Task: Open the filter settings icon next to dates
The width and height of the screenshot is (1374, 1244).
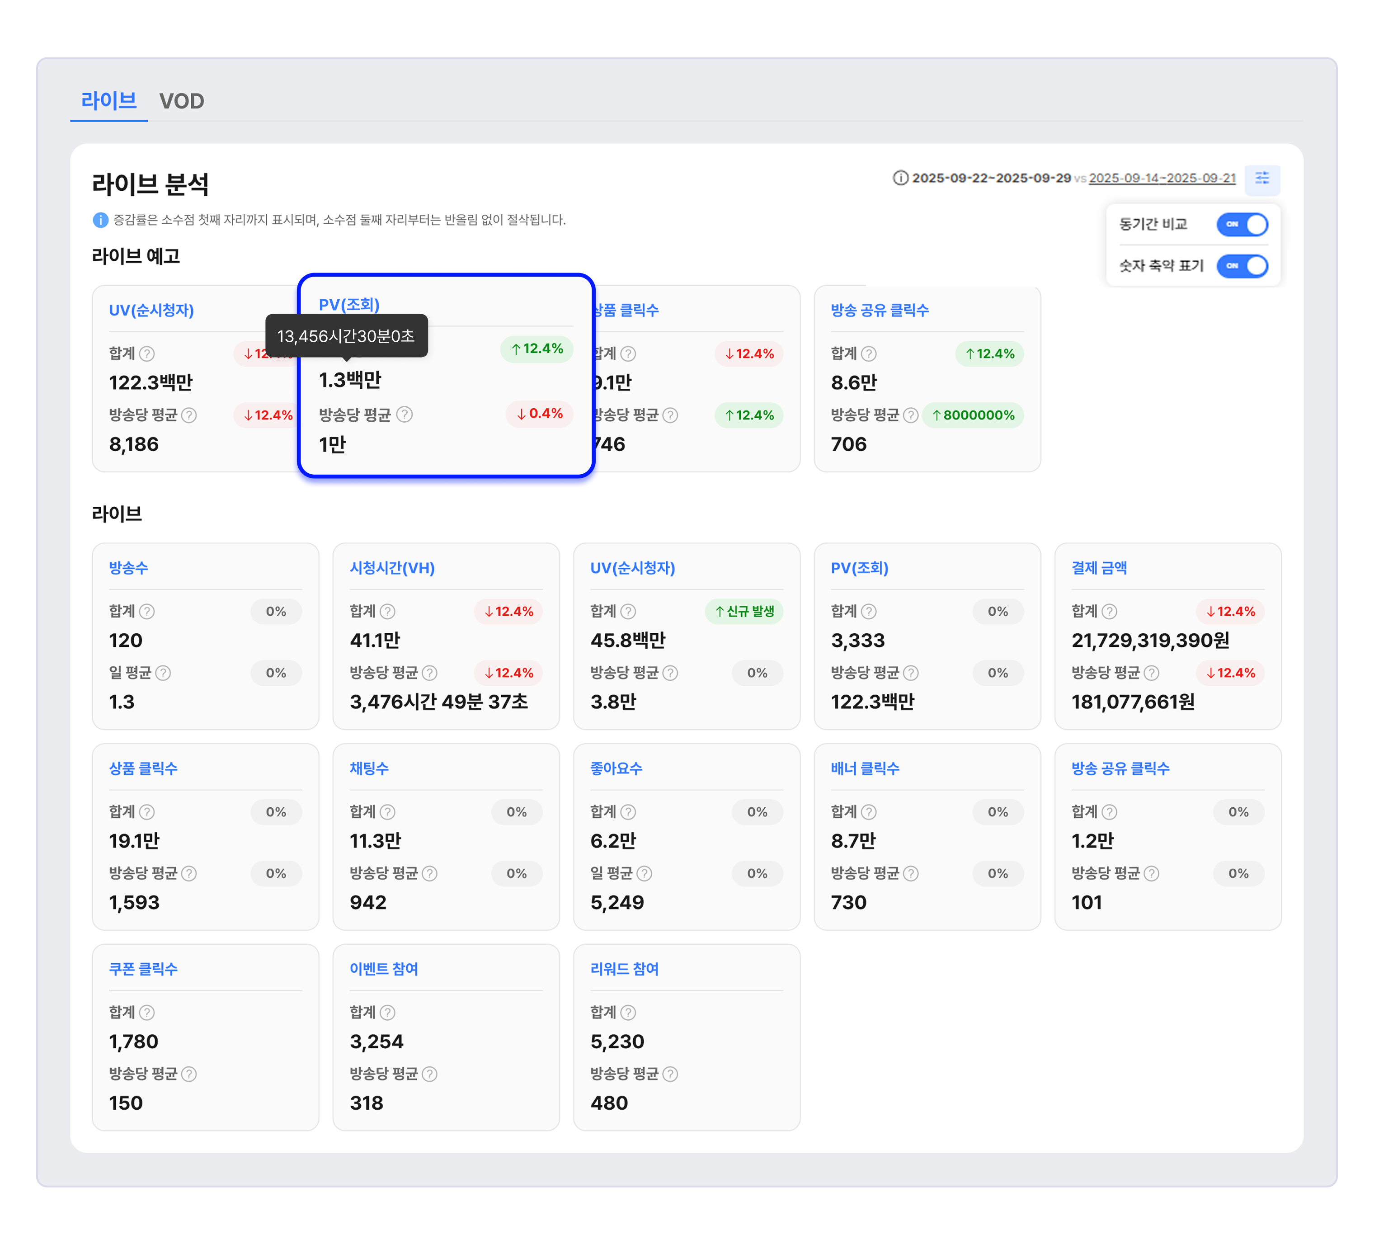Action: click(1261, 179)
